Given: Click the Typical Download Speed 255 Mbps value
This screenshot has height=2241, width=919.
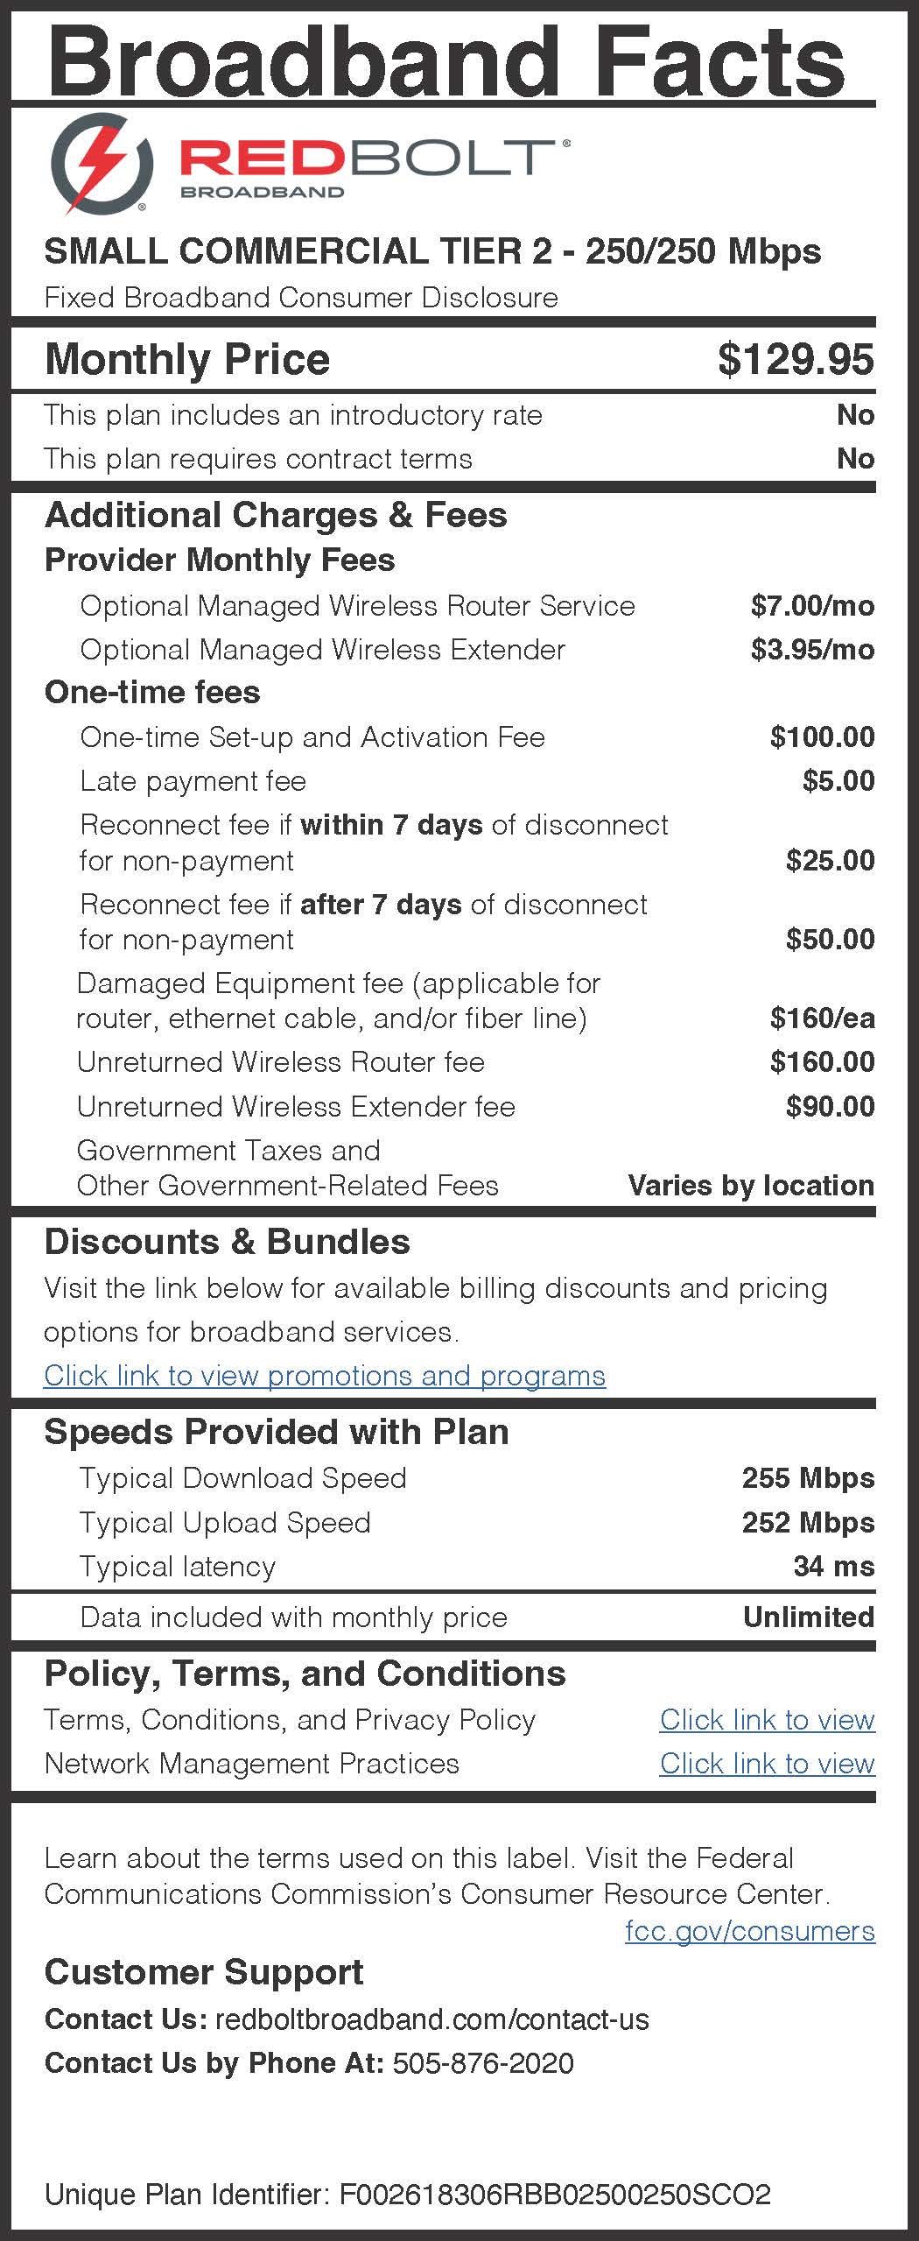Looking at the screenshot, I should [808, 1478].
